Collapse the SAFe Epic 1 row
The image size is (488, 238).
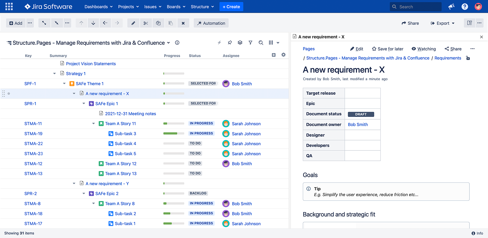click(x=84, y=104)
